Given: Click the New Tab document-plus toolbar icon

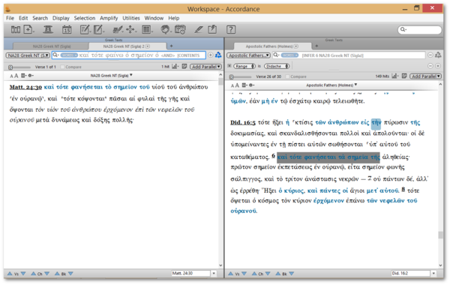Looking at the screenshot, I should (28, 29).
